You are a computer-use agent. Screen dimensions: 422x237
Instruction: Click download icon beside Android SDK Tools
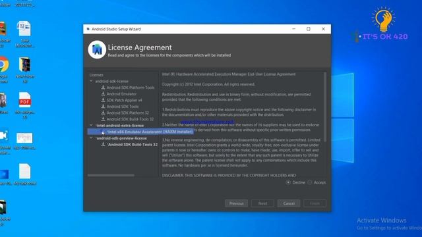[x=103, y=107]
